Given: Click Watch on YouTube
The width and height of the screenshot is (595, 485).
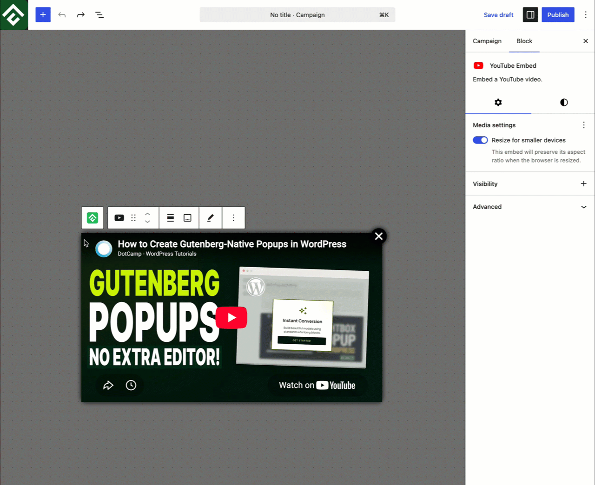Looking at the screenshot, I should point(317,385).
